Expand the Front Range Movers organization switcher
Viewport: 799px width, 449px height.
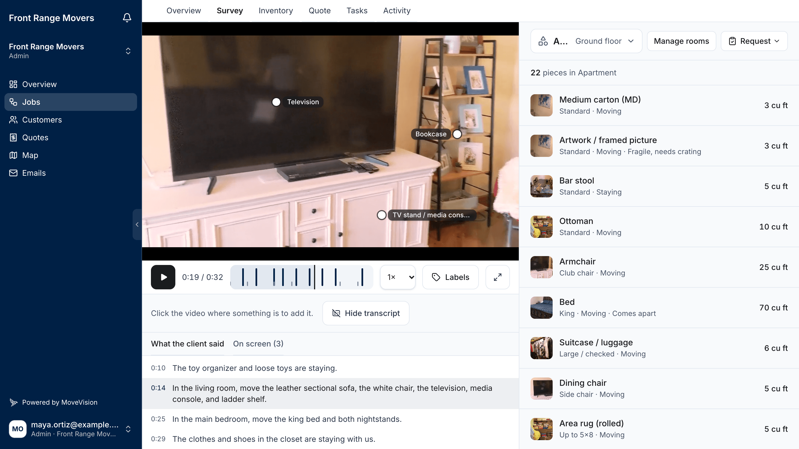click(x=71, y=51)
